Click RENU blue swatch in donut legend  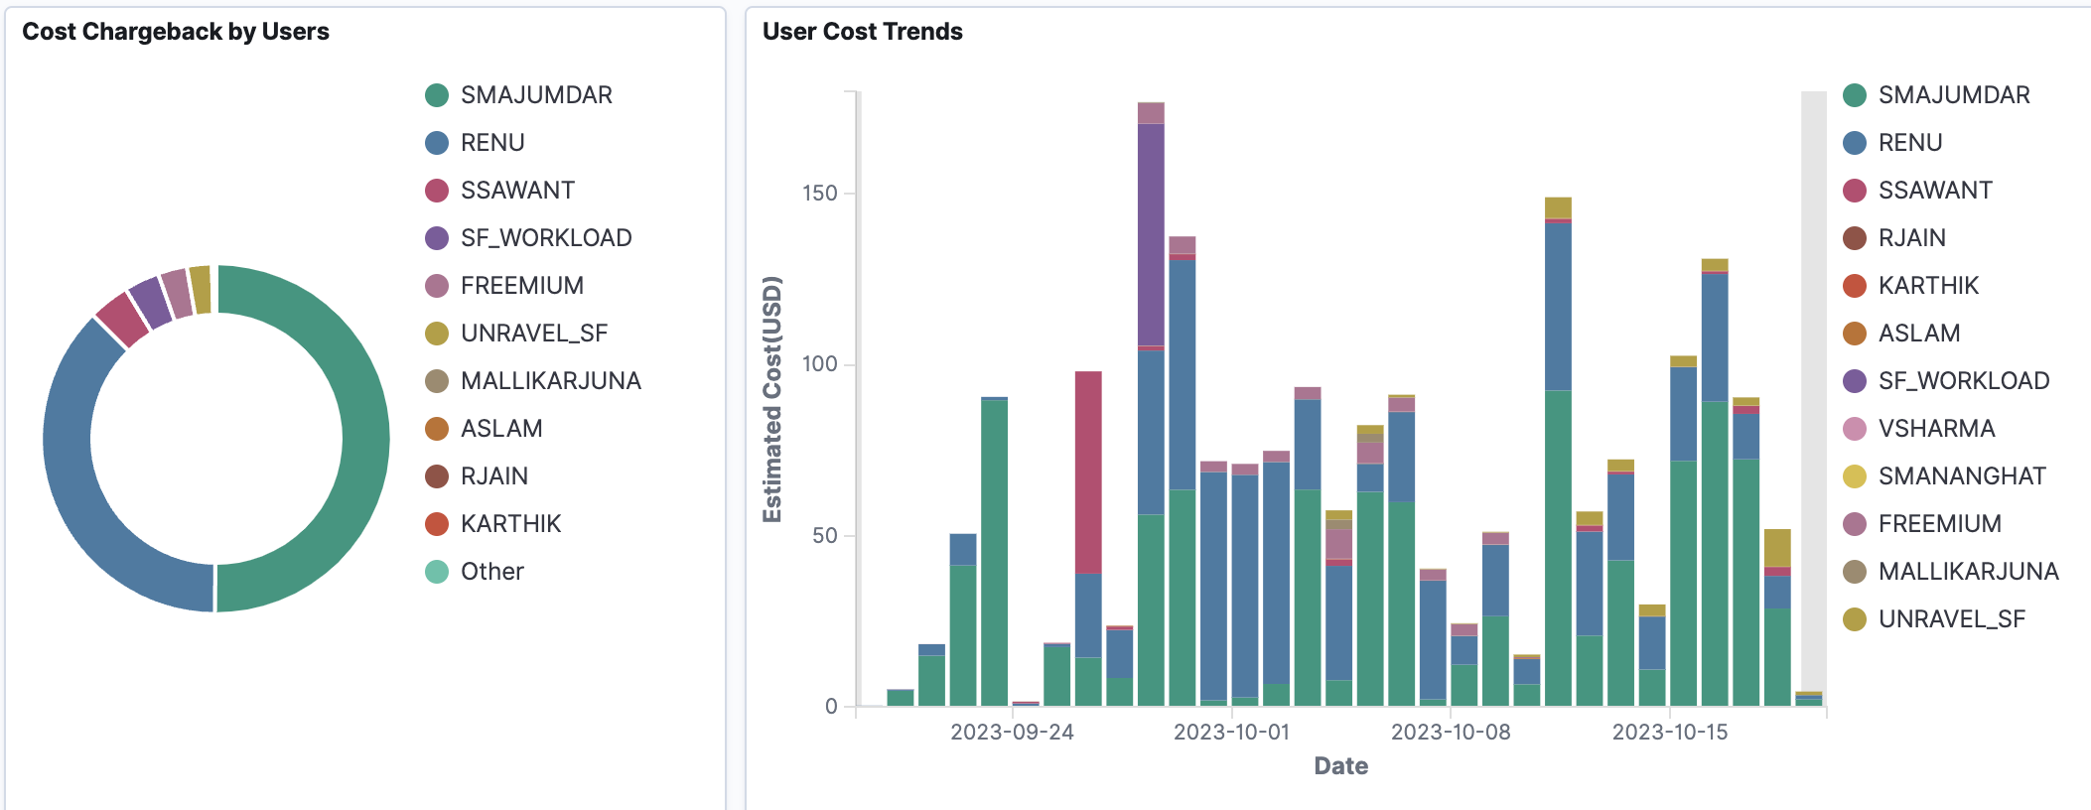437,143
